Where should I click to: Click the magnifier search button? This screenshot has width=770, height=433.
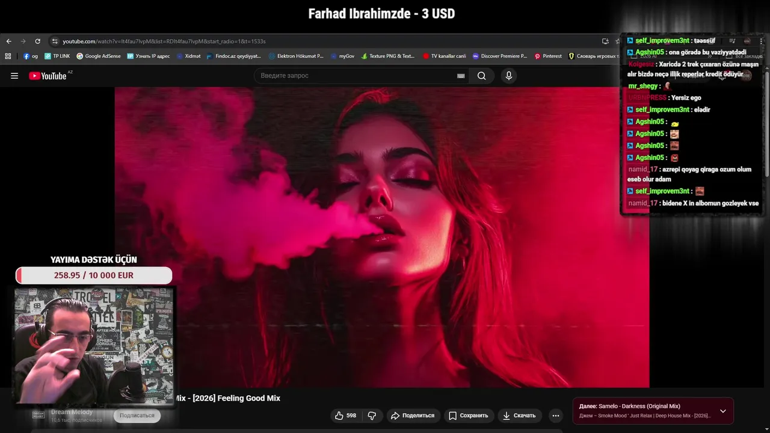pyautogui.click(x=481, y=76)
